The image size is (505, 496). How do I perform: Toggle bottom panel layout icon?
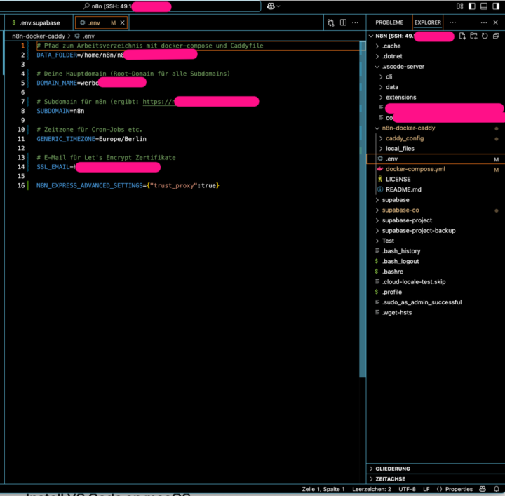coord(484,6)
